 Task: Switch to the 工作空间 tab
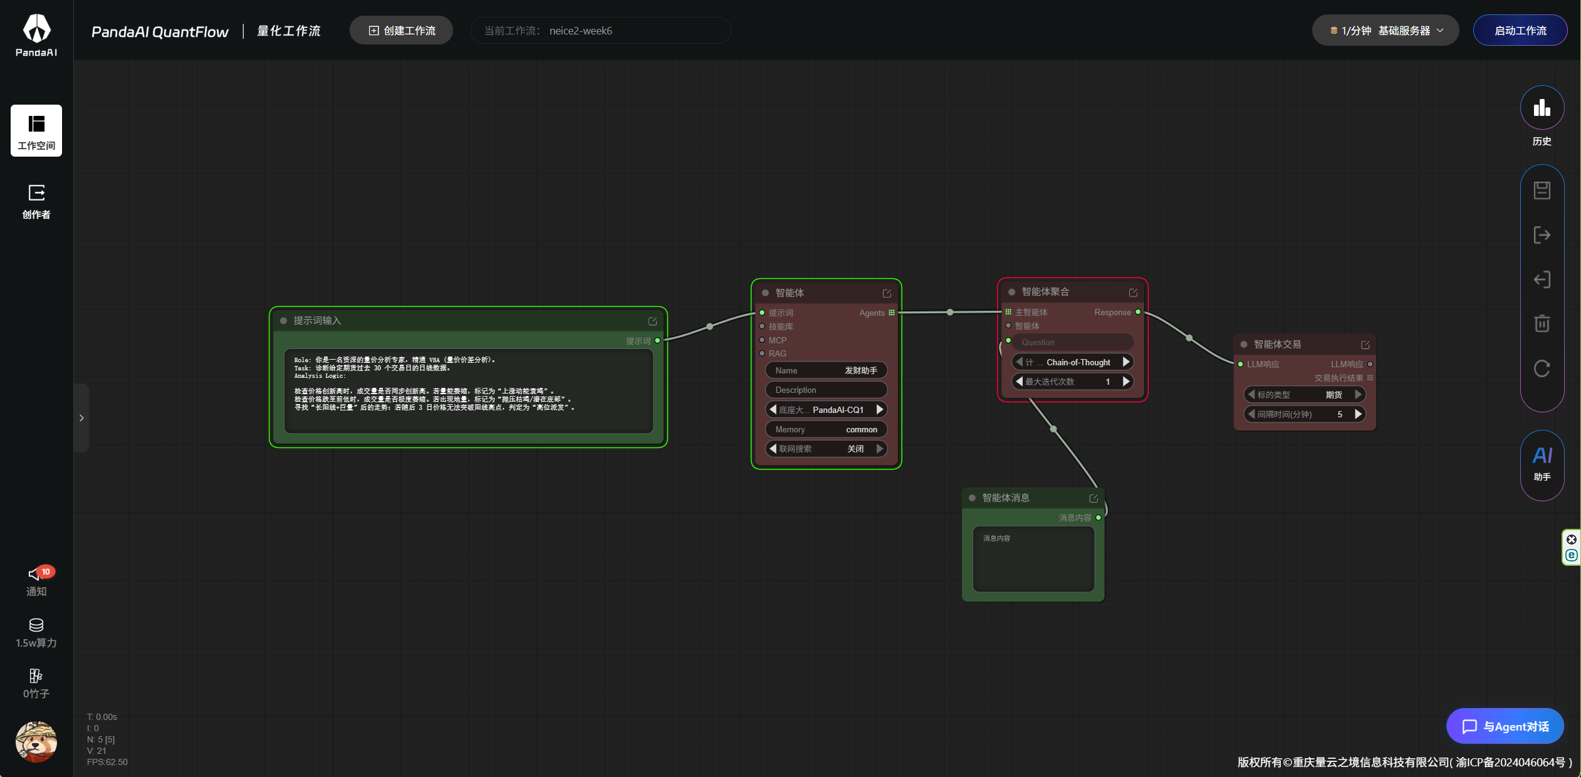(x=36, y=130)
